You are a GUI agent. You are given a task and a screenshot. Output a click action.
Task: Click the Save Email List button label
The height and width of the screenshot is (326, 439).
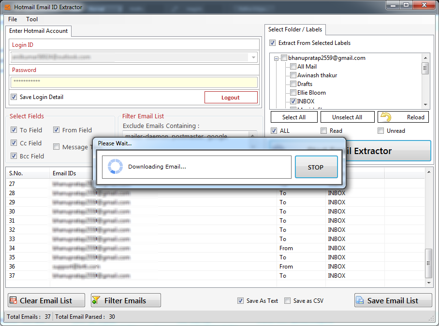[x=393, y=300]
